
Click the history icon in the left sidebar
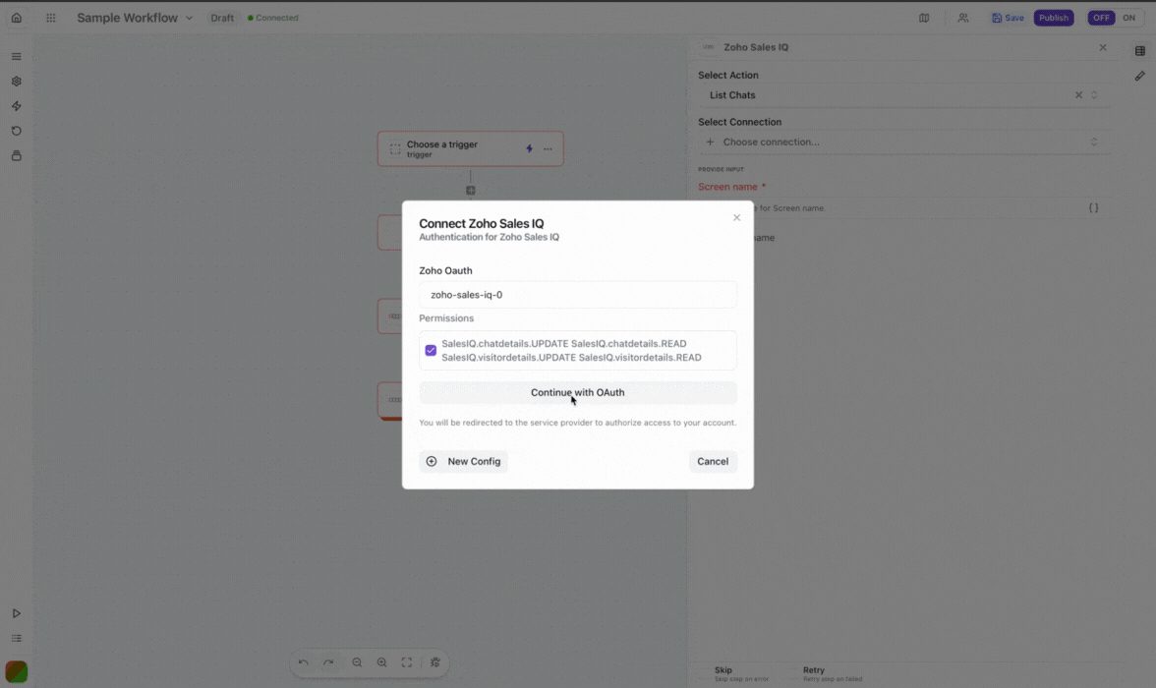(16, 131)
